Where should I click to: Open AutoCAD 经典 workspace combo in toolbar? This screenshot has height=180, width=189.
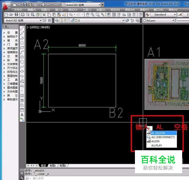(23, 20)
